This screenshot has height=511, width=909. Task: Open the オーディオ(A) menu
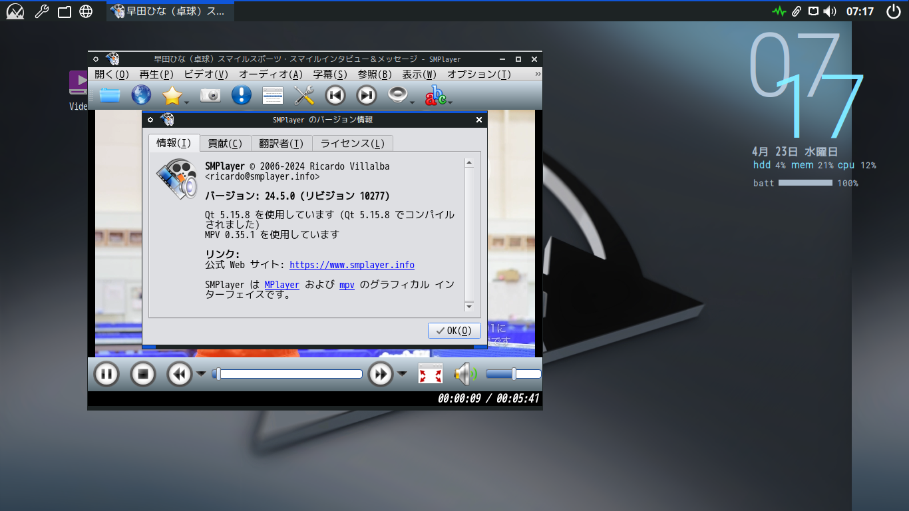click(x=270, y=75)
